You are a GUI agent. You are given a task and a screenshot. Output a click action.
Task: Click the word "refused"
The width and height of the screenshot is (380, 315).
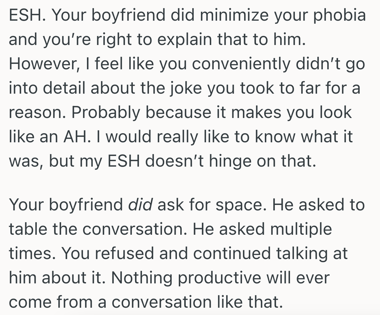click(124, 253)
